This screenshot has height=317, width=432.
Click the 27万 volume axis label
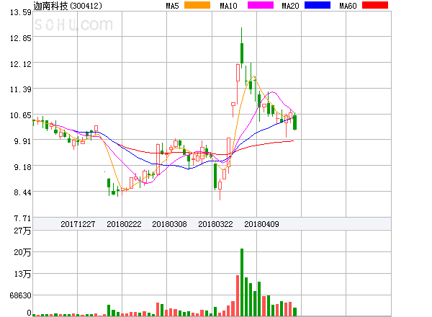pos(22,231)
